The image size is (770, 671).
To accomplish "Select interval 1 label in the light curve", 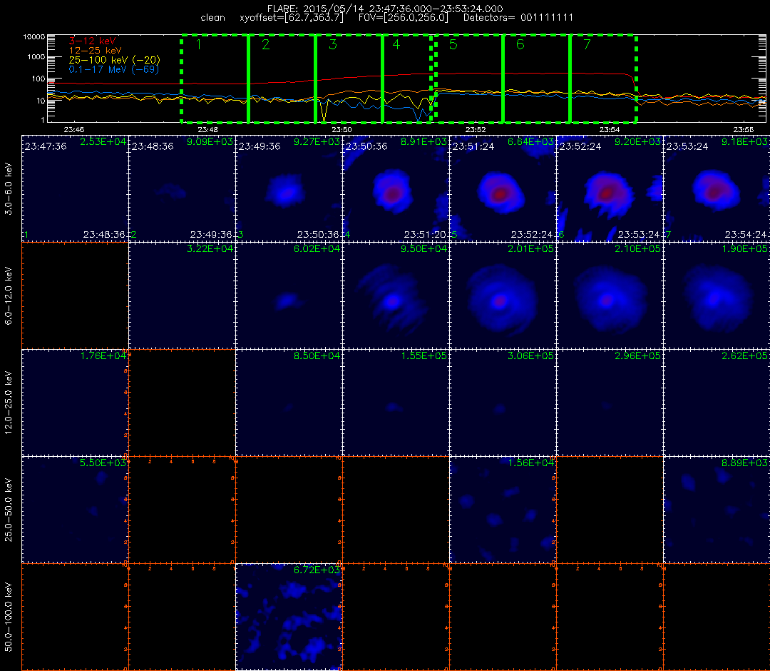I will click(x=198, y=45).
